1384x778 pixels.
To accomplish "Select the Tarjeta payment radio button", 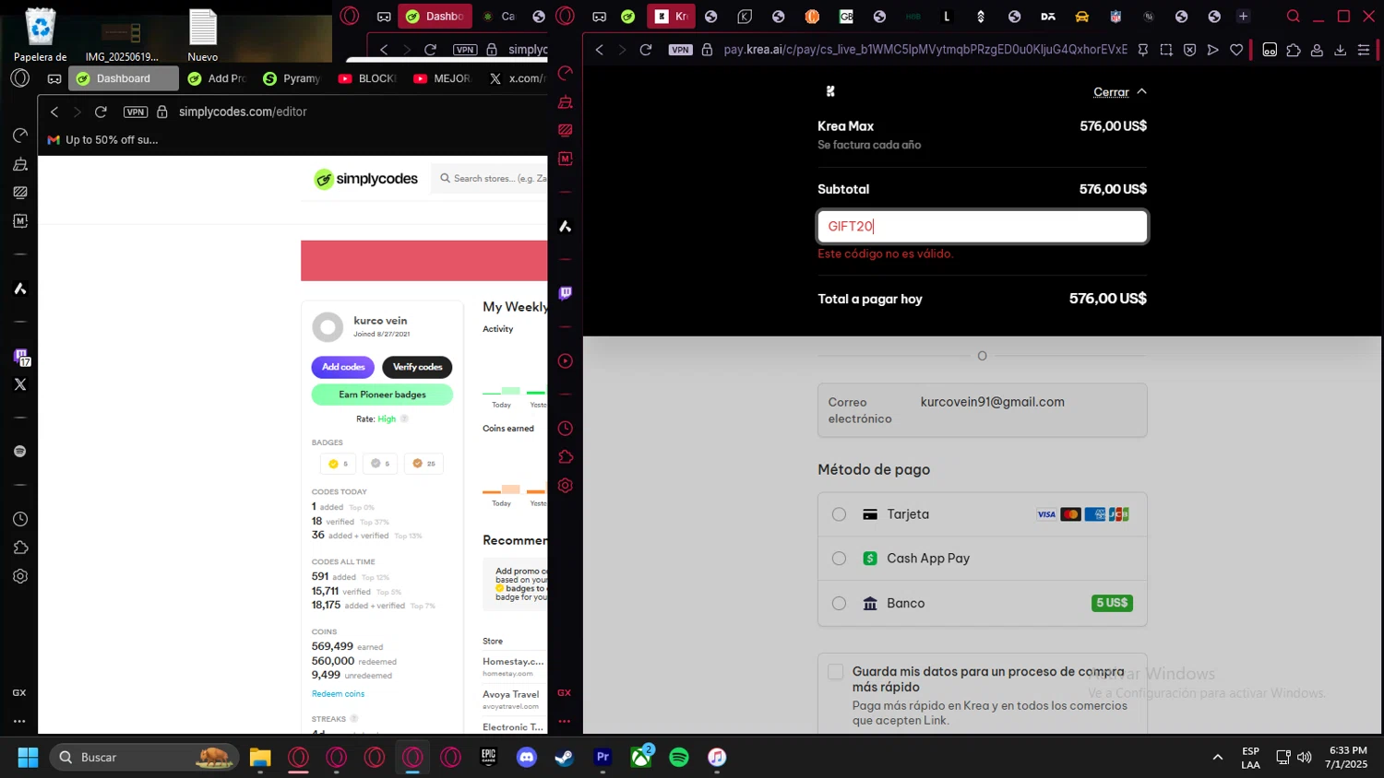I will 839,514.
